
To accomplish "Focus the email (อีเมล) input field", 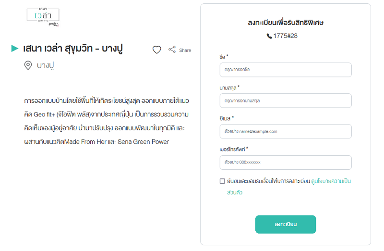I will pyautogui.click(x=286, y=131).
